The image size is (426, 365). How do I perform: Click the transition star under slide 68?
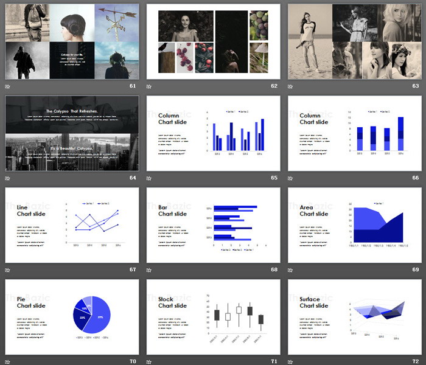[x=149, y=270]
